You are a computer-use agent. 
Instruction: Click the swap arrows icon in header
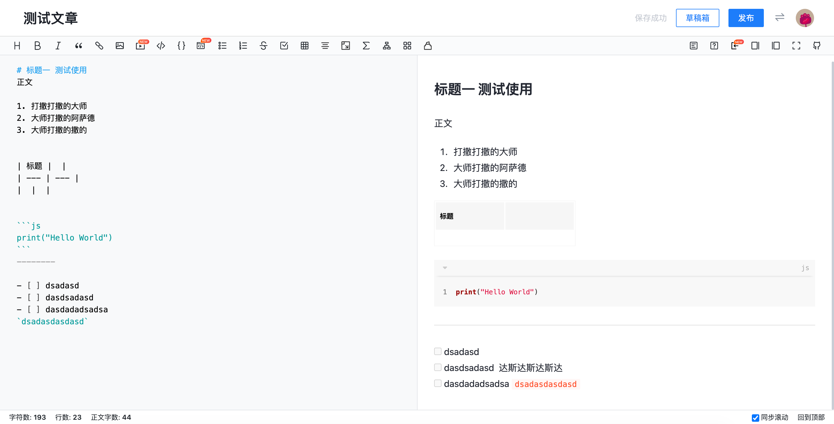tap(780, 17)
